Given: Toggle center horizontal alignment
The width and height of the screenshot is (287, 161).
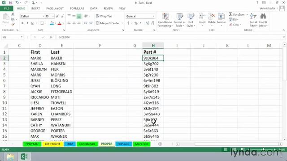Looking at the screenshot, I should (74, 23).
